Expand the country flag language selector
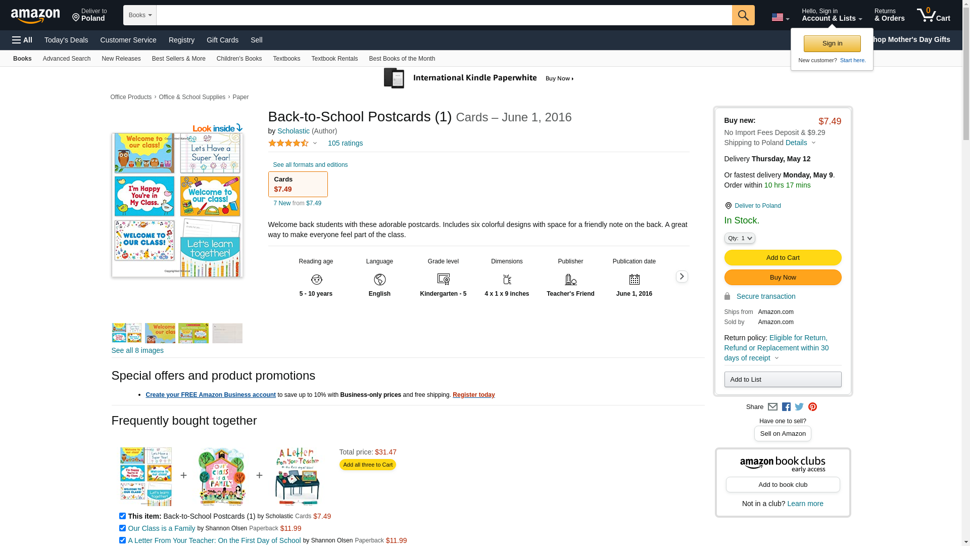Image resolution: width=970 pixels, height=546 pixels. pos(780,18)
